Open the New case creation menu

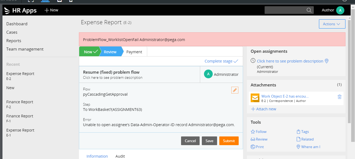tap(51, 10)
